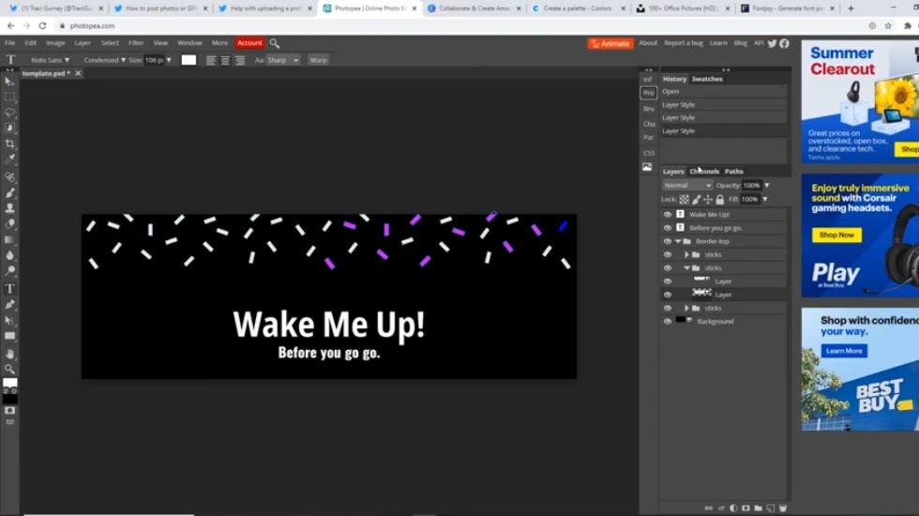Collapse the Border-top folder arrow
The width and height of the screenshot is (919, 516).
pos(678,241)
